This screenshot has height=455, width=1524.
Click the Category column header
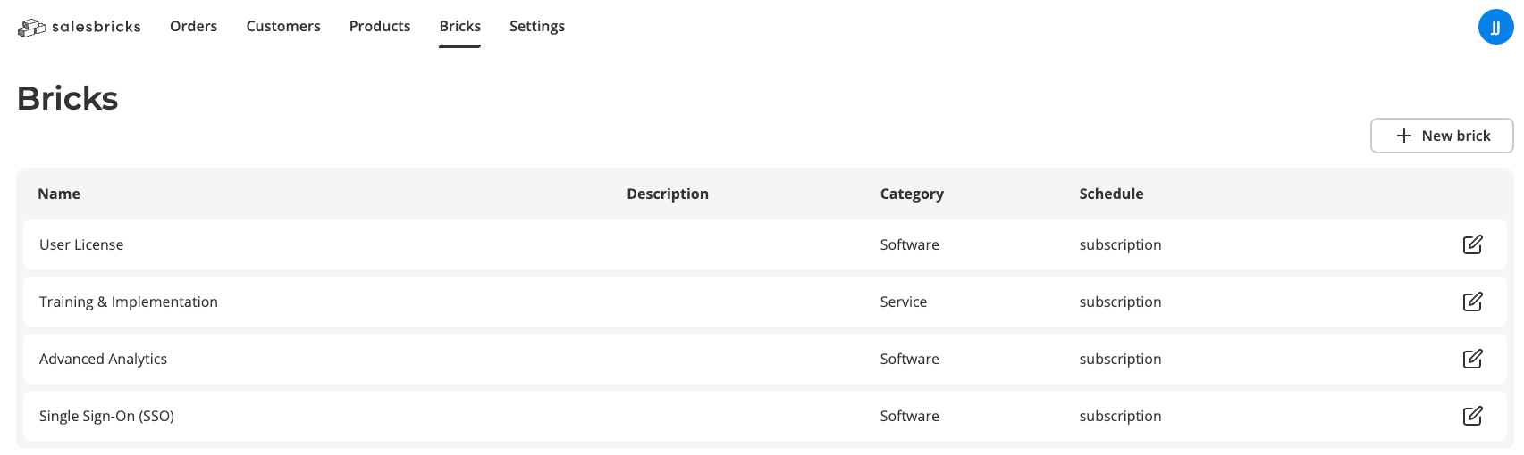(912, 194)
